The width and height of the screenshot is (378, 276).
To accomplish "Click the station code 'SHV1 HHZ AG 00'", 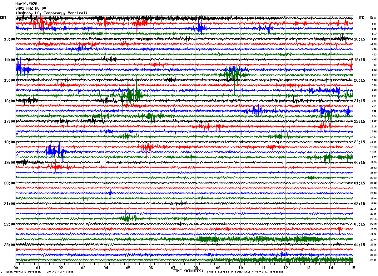I will tap(31, 8).
